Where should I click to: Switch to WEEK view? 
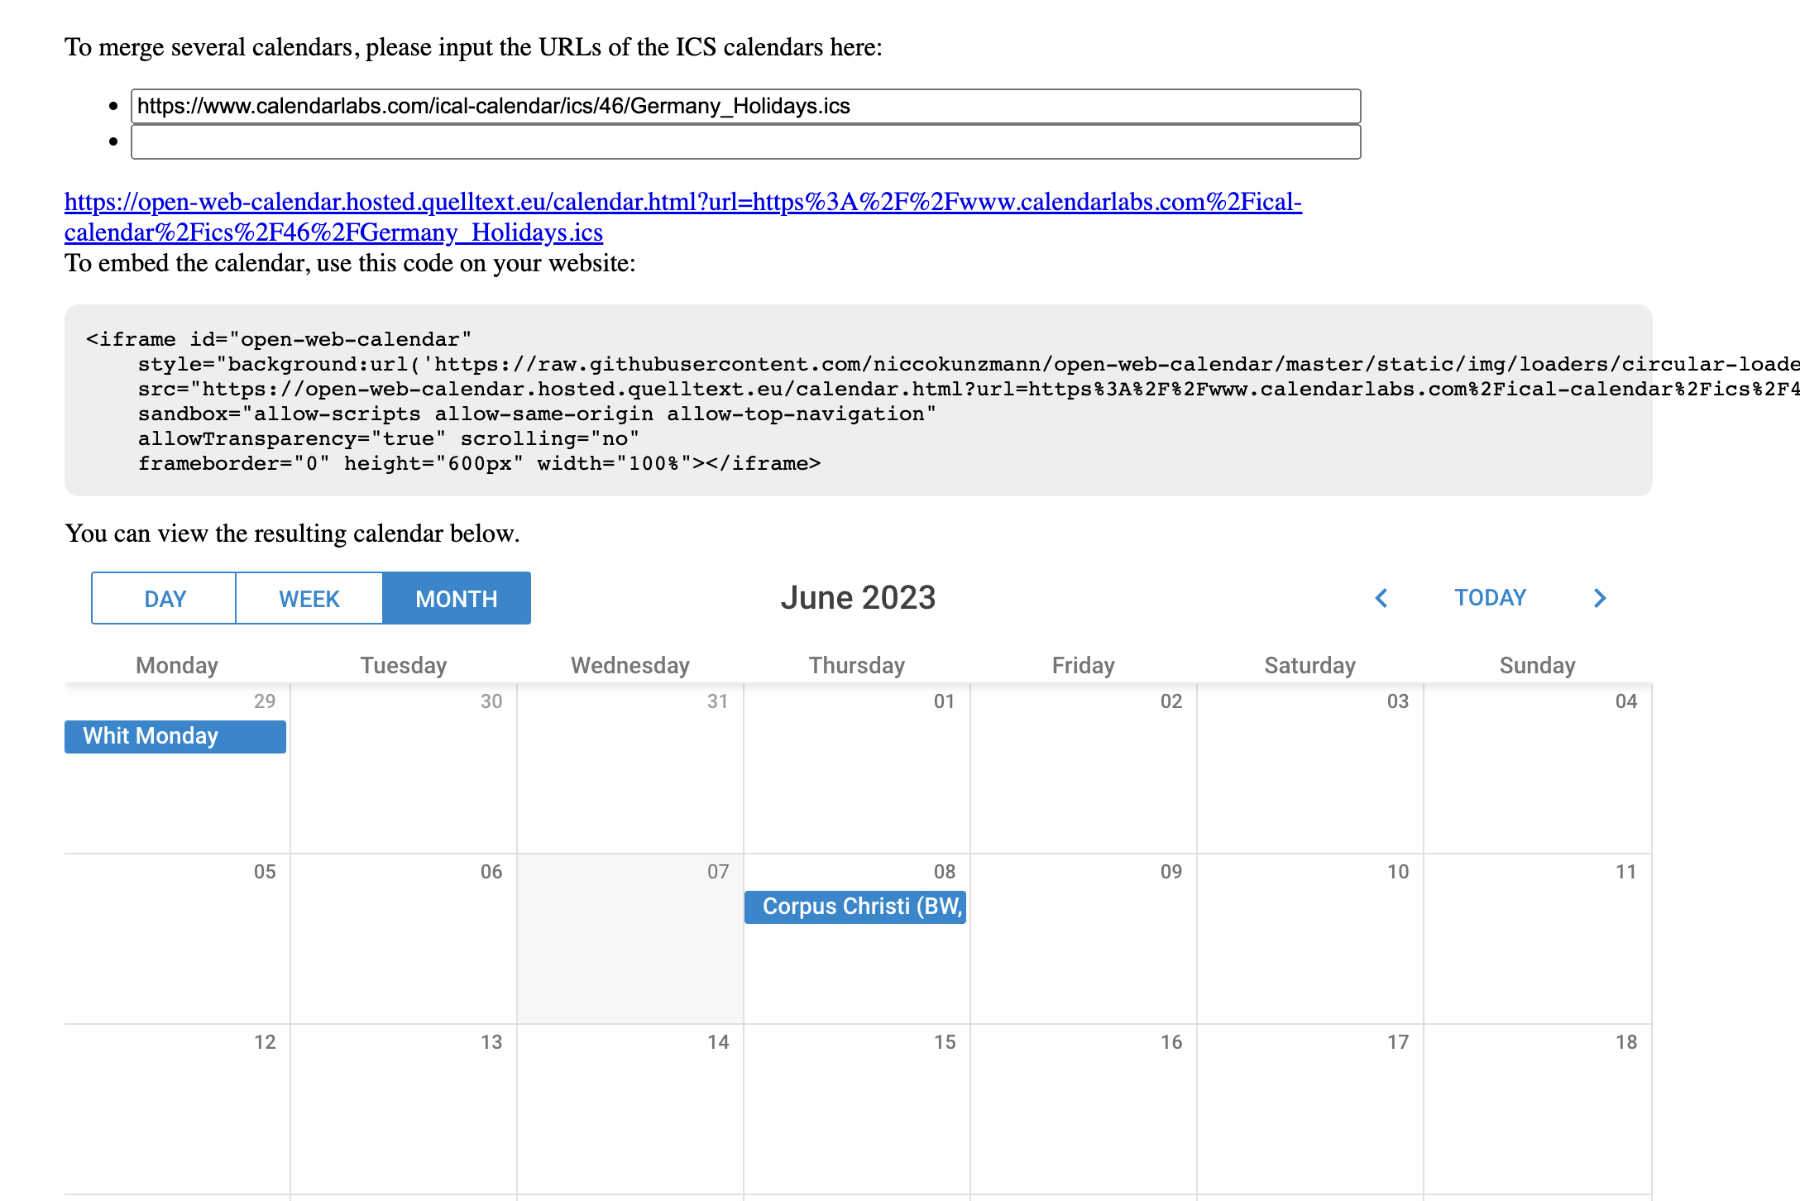309,598
